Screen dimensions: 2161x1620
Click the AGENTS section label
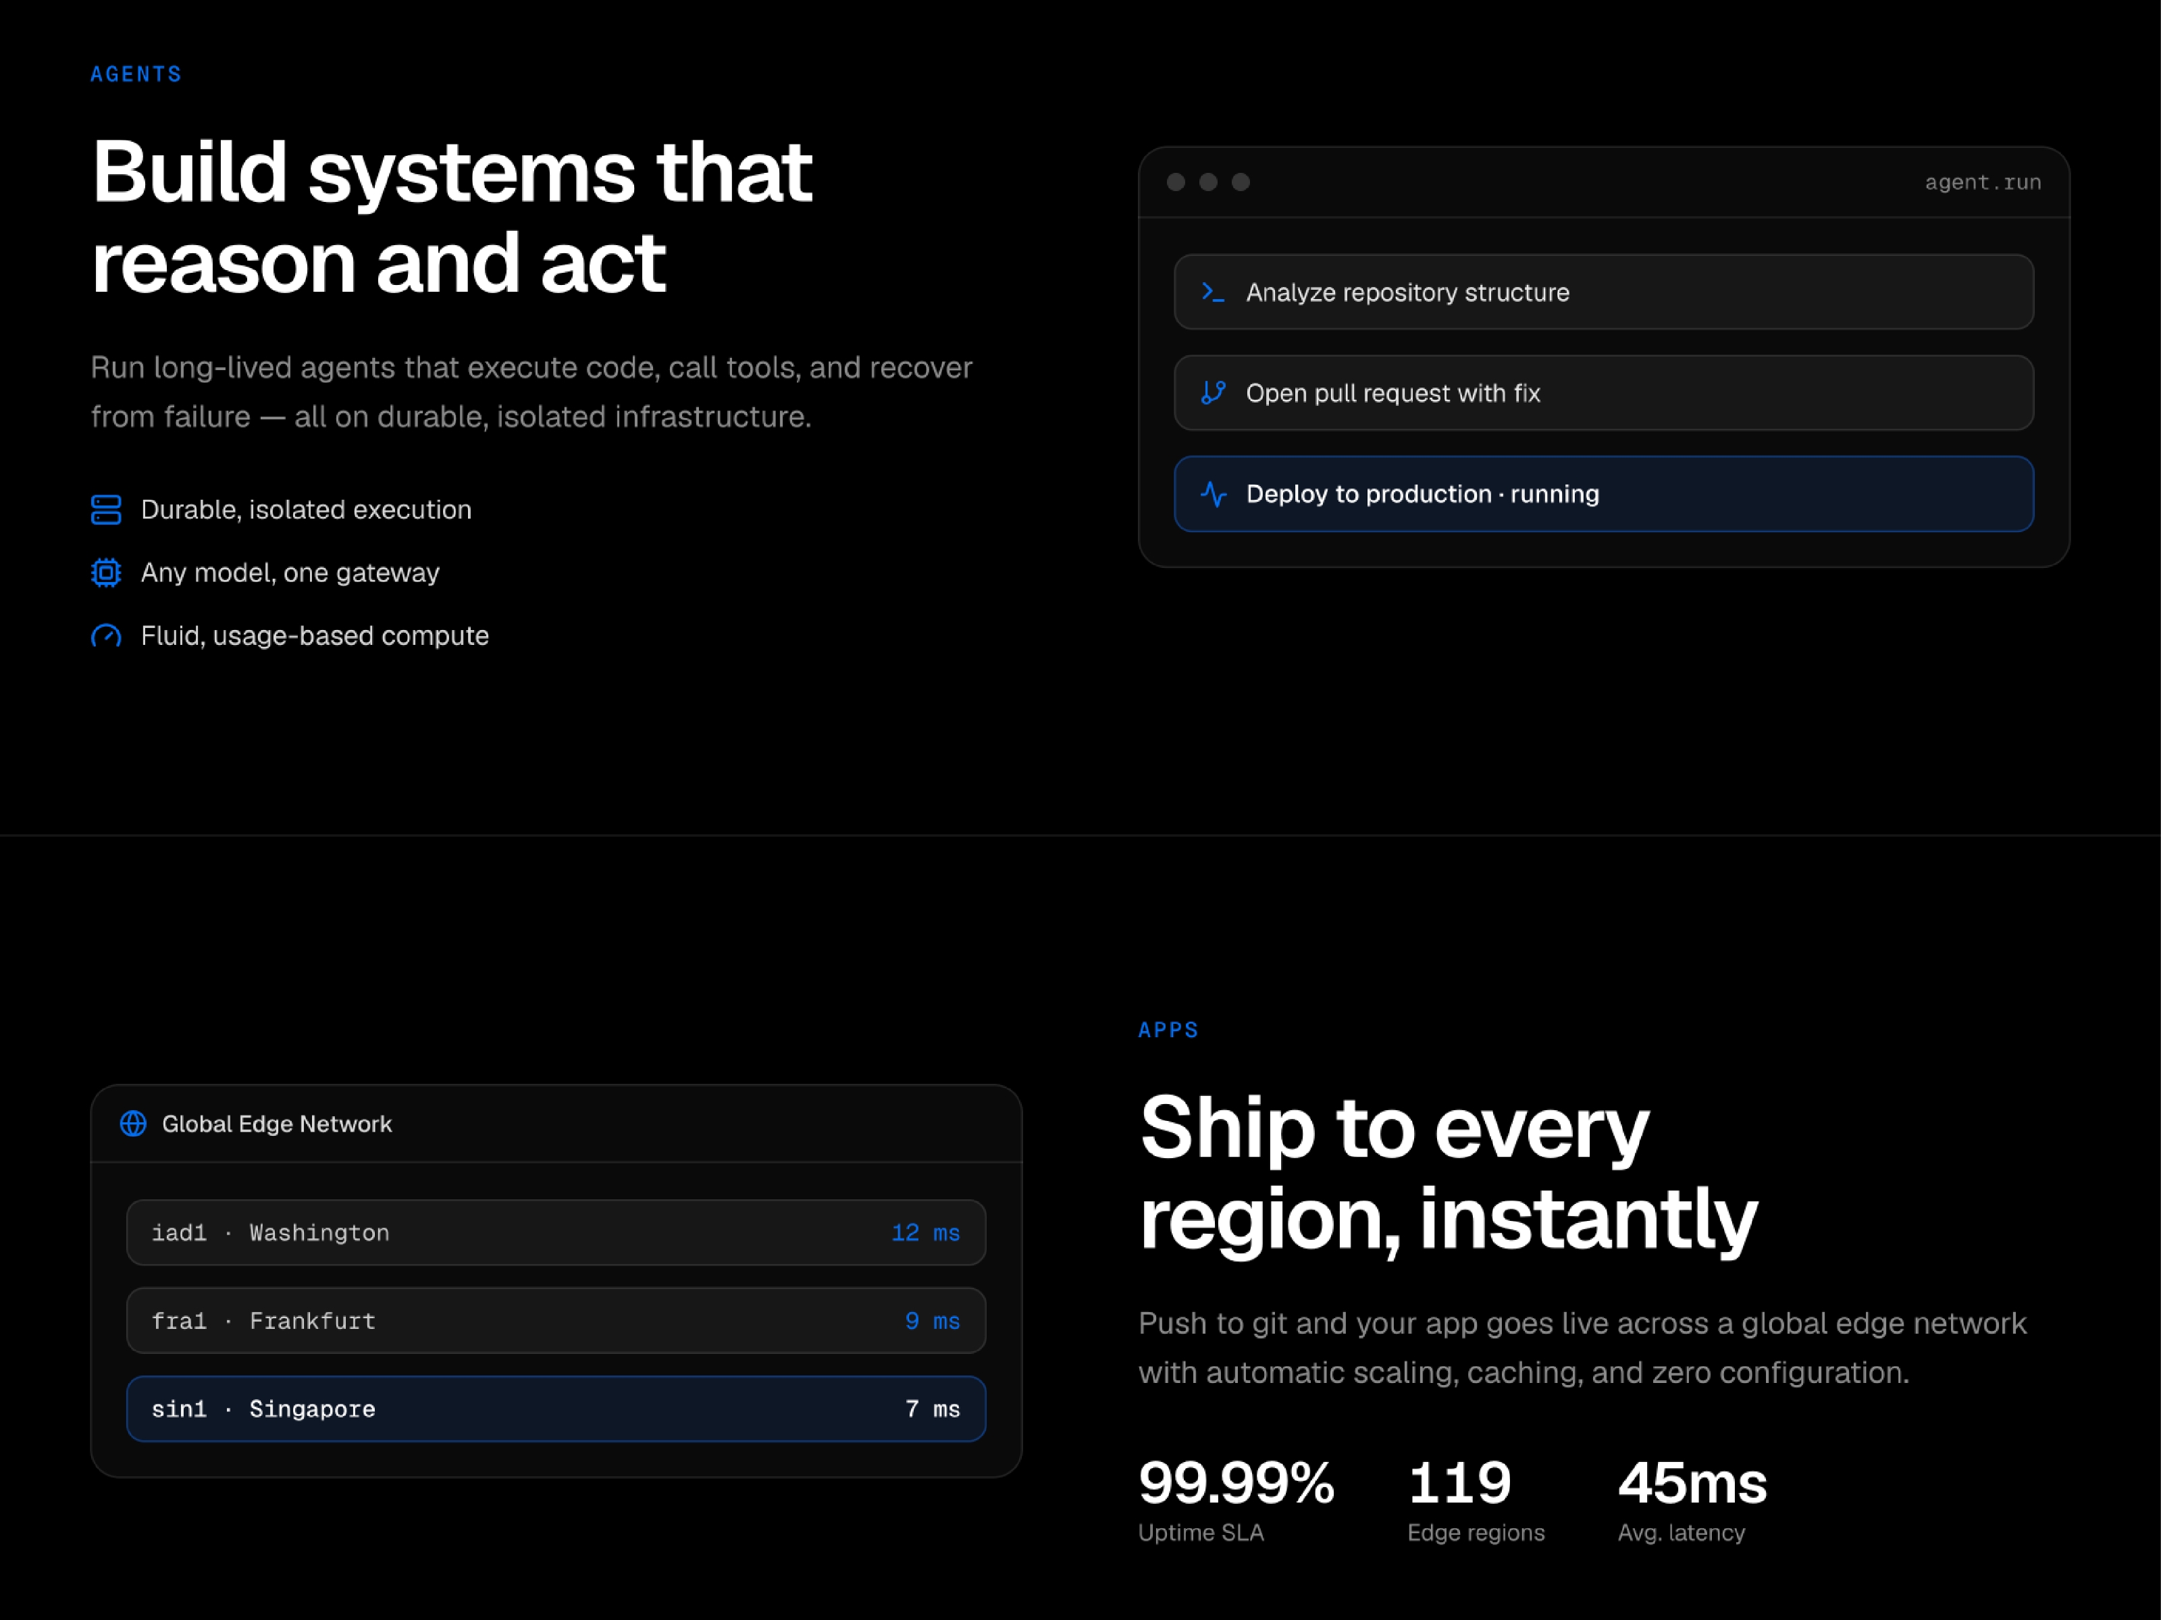click(x=136, y=74)
